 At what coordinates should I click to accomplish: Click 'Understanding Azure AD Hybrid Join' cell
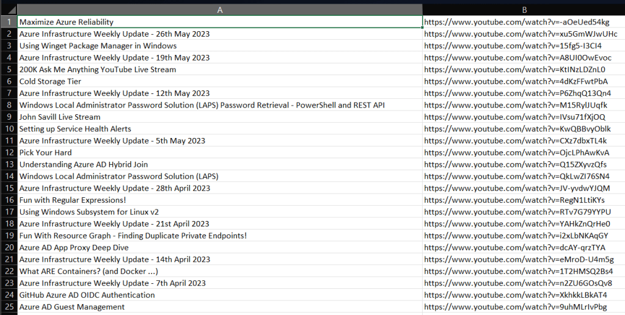coord(83,164)
